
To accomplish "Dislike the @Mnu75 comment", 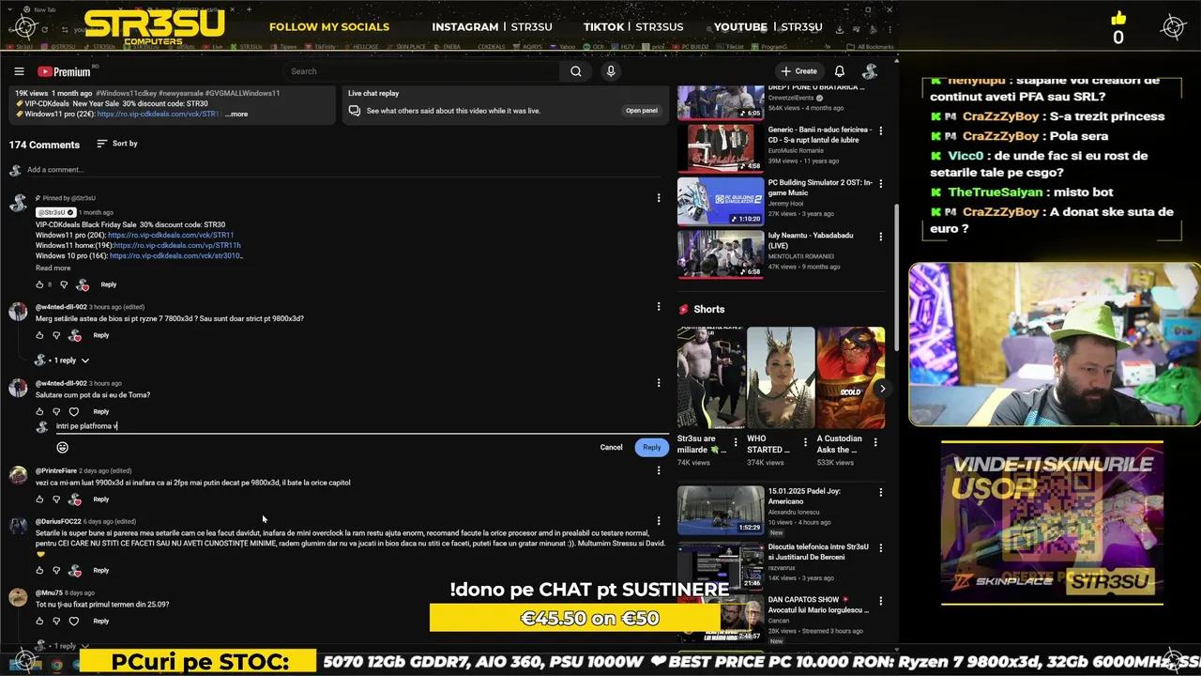I will pyautogui.click(x=56, y=621).
